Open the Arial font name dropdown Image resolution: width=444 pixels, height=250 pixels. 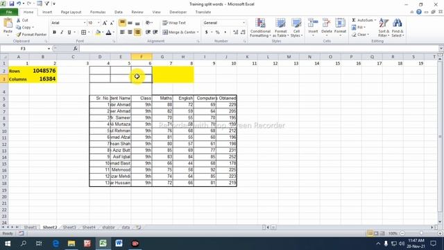[x=85, y=23]
